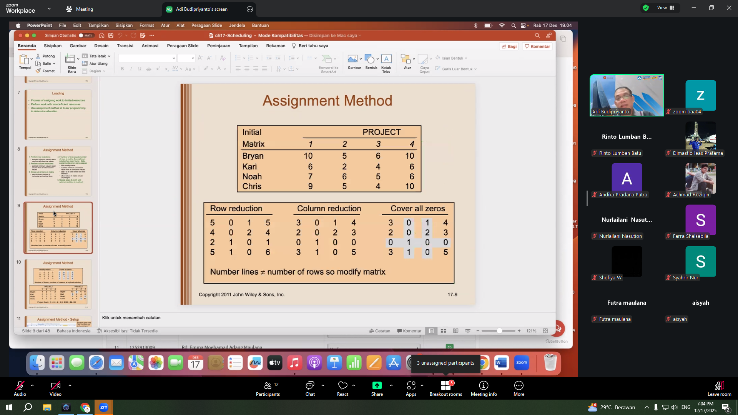Expand React options caret
Image resolution: width=738 pixels, height=415 pixels.
coord(354,385)
